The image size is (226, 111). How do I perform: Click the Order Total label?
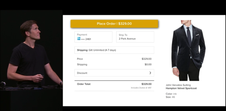coord(84,84)
